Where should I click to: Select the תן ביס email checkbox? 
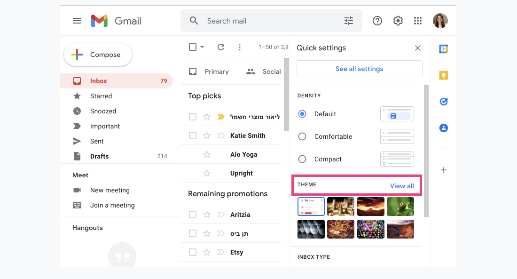[193, 233]
